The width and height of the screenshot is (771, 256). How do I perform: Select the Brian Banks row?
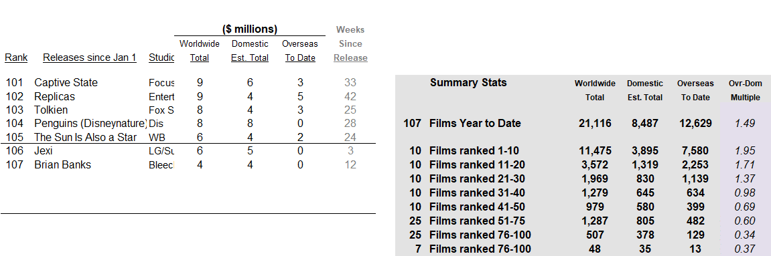click(188, 165)
